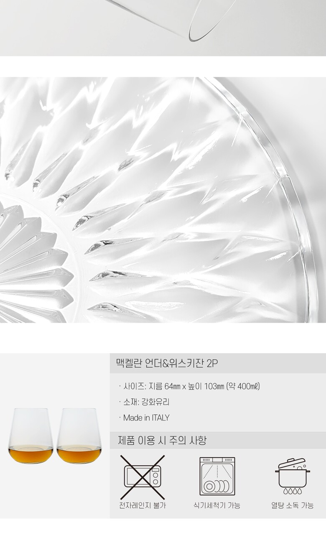The width and height of the screenshot is (326, 535).
Task: Click the 열탕 소독 가능 label
Action: tap(292, 506)
